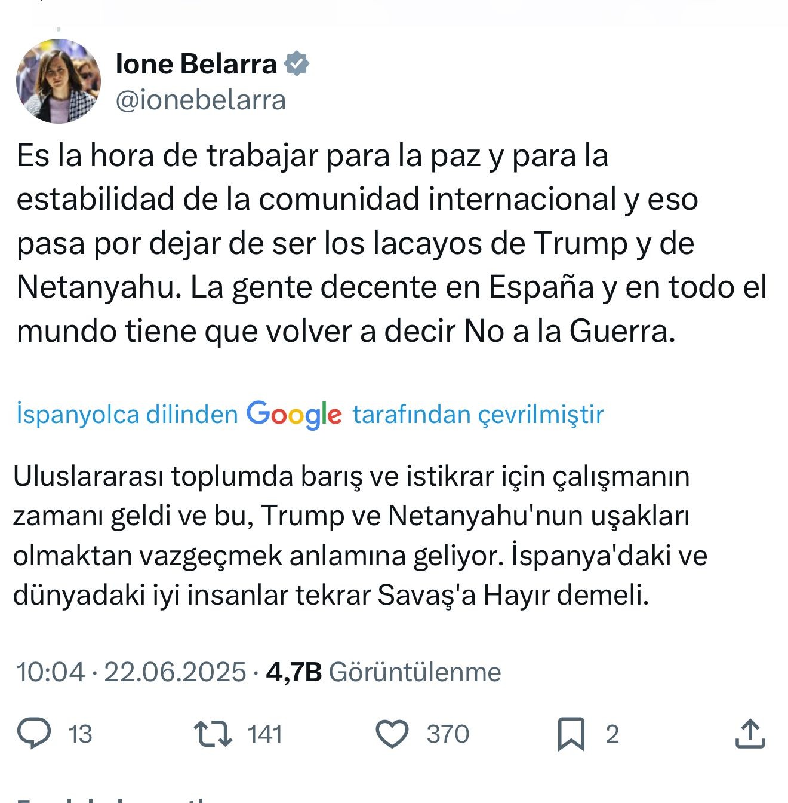Click the reply speech bubble icon
Image resolution: width=788 pixels, height=803 pixels.
[34, 734]
